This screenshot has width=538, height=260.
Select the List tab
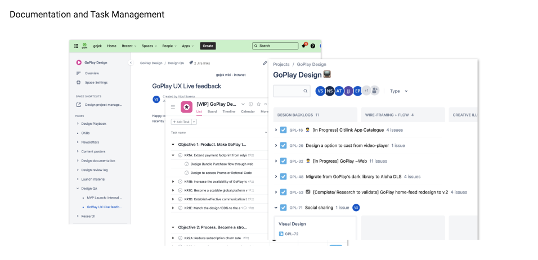point(199,111)
